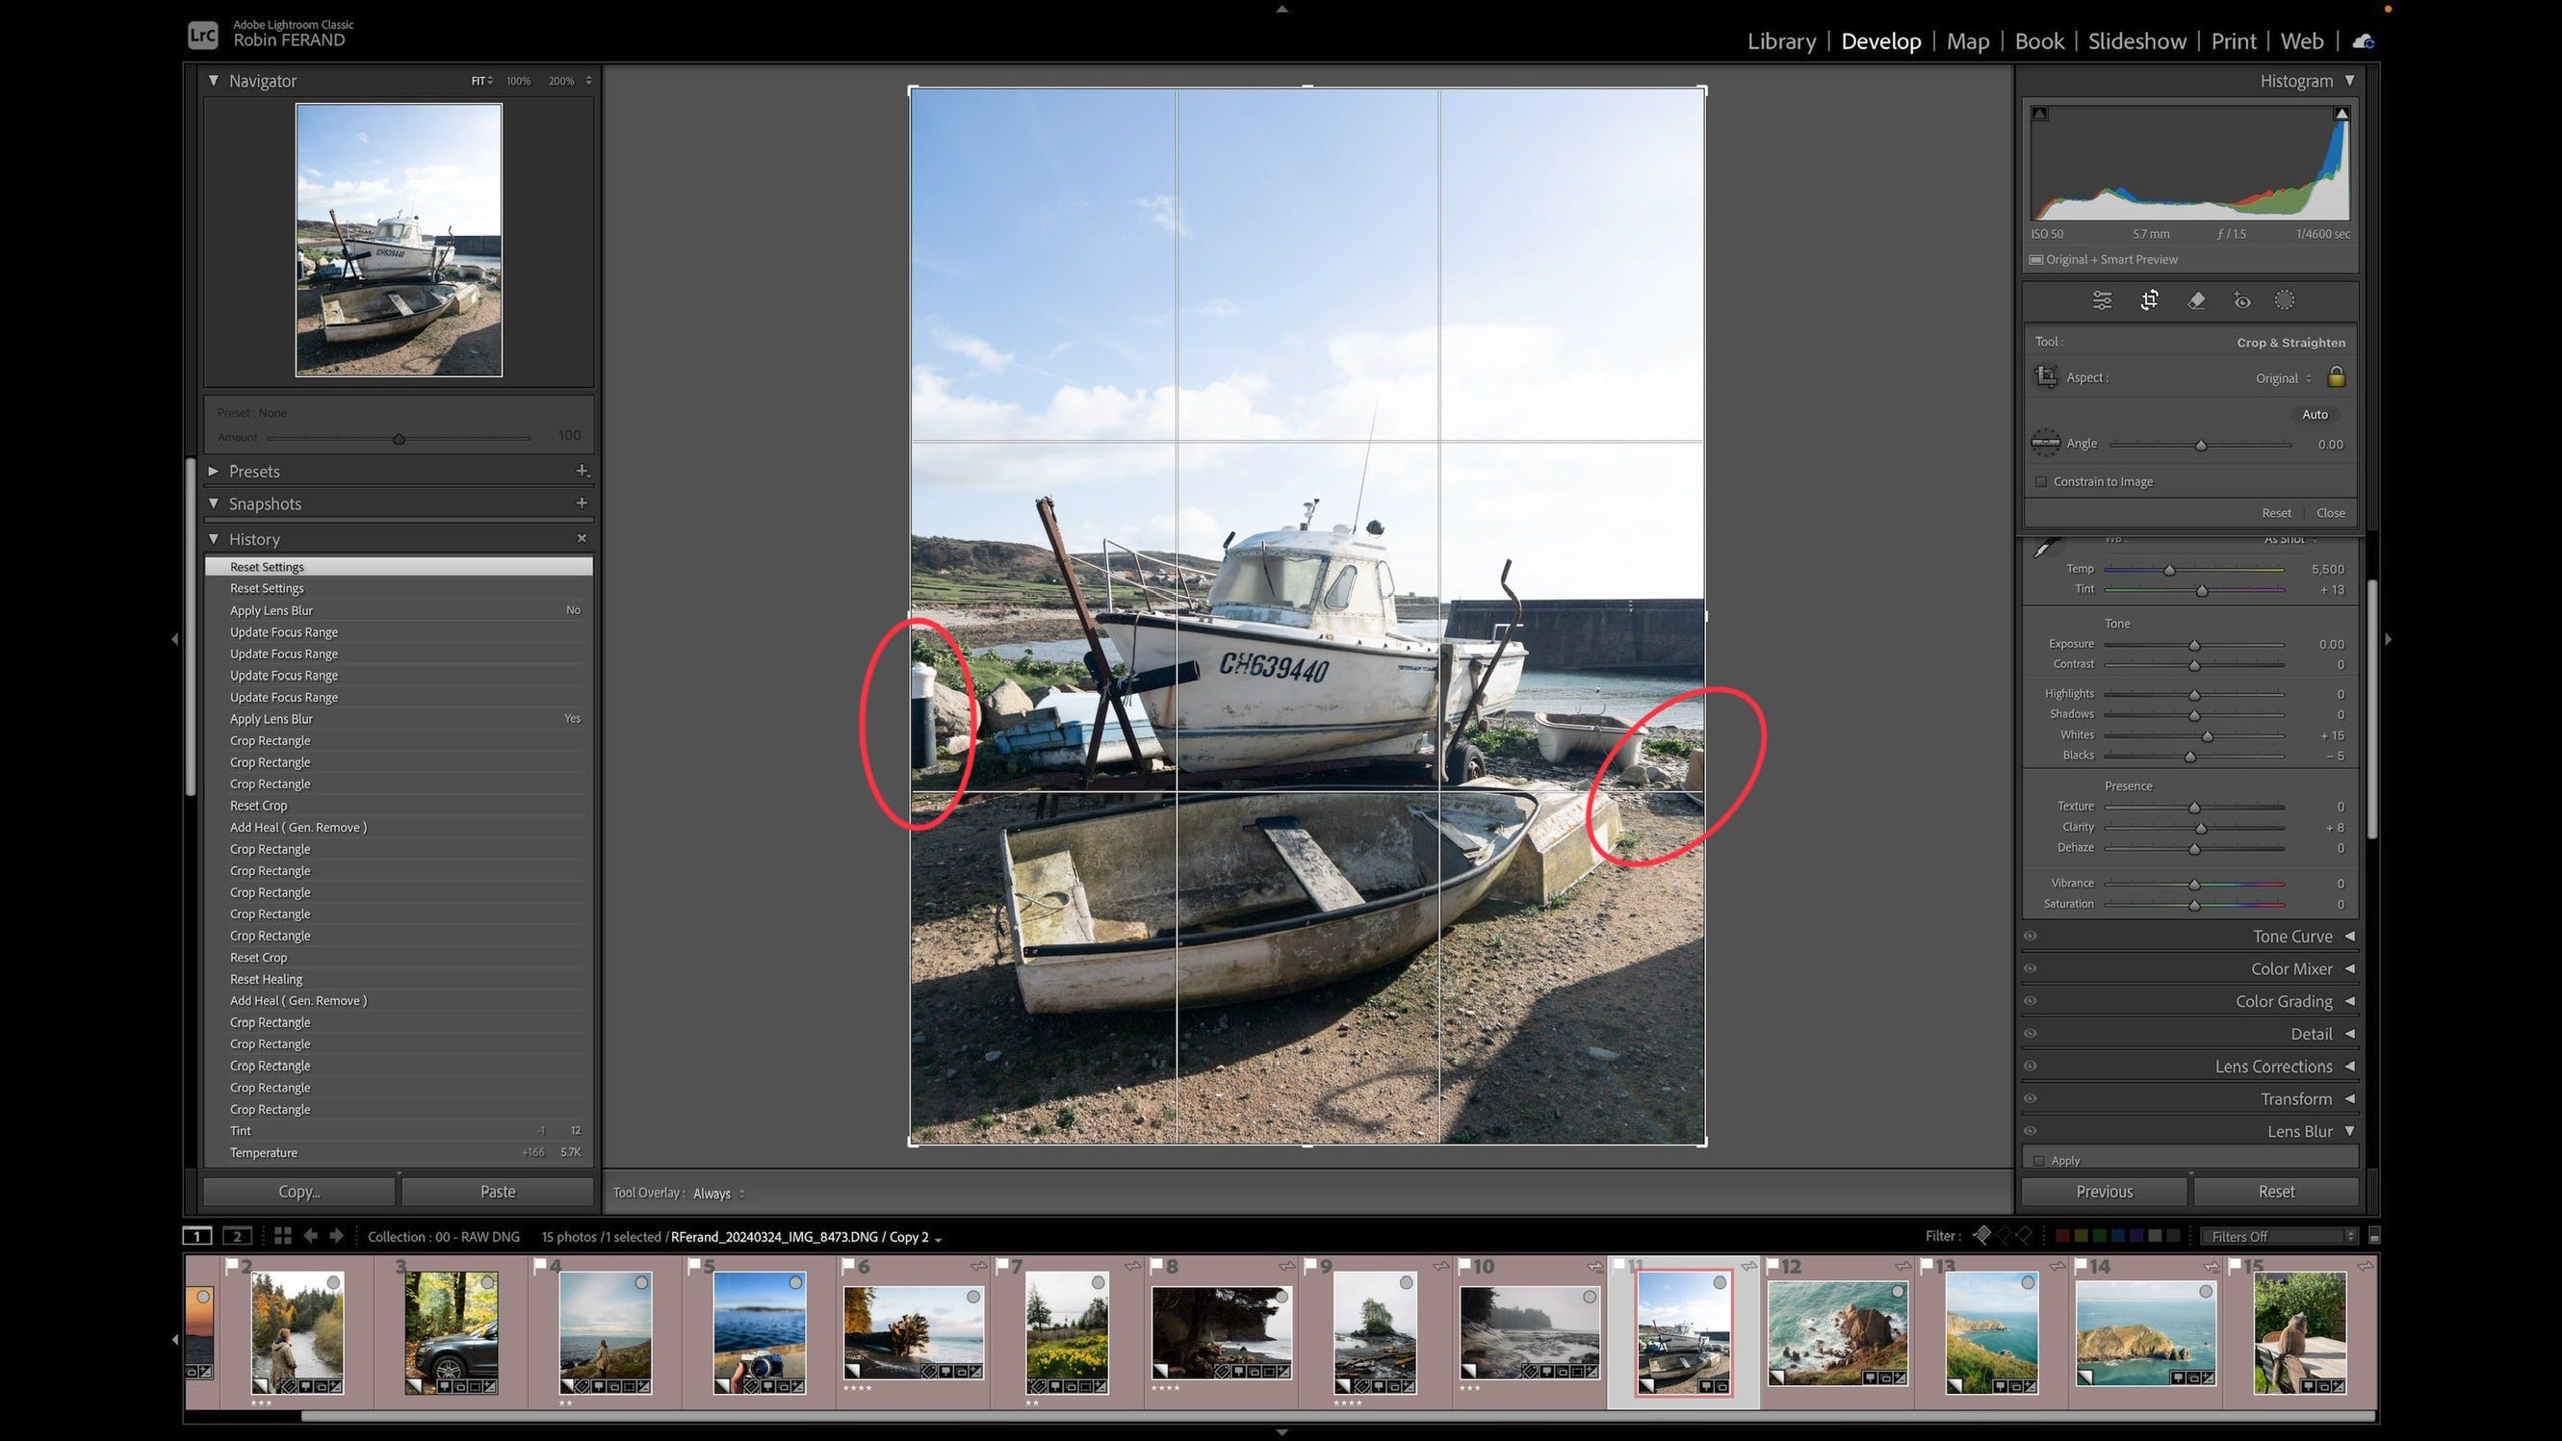Open grid view from filmstrip bar
Viewport: 2562px width, 1441px height.
click(282, 1236)
